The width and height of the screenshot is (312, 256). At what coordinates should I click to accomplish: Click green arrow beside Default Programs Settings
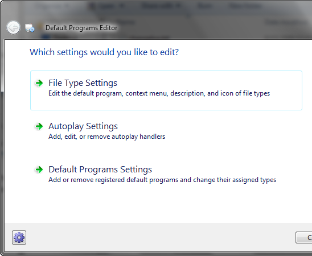click(x=39, y=170)
